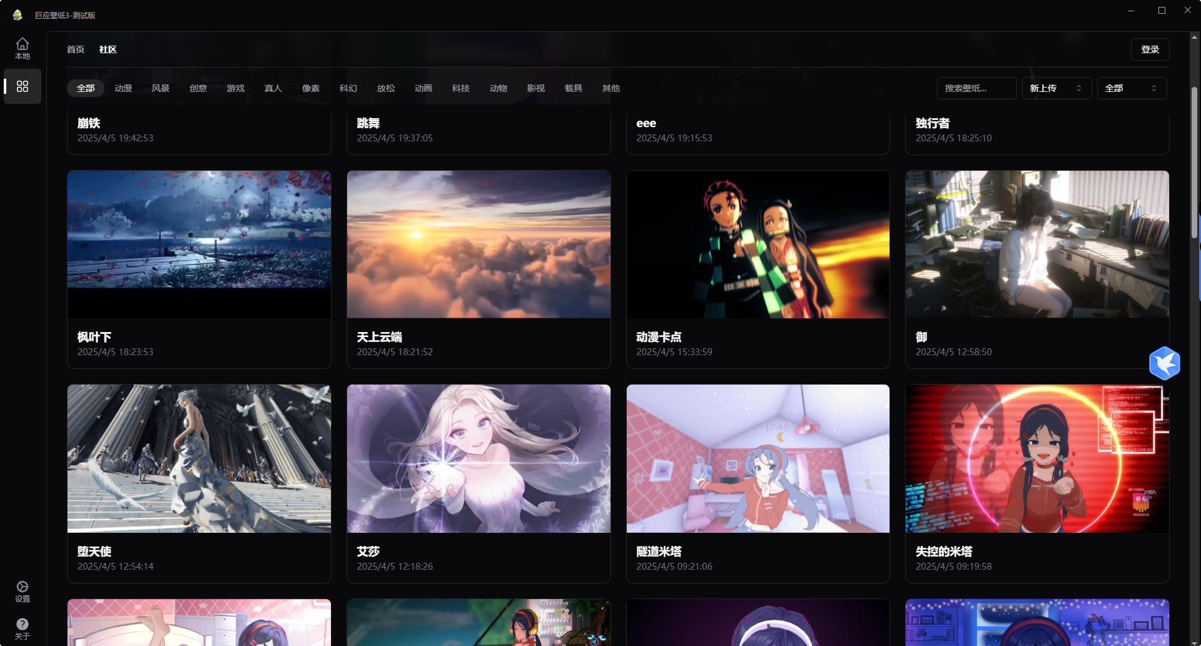
Task: Minimize the 巨应壁纸 window
Action: tap(1131, 11)
